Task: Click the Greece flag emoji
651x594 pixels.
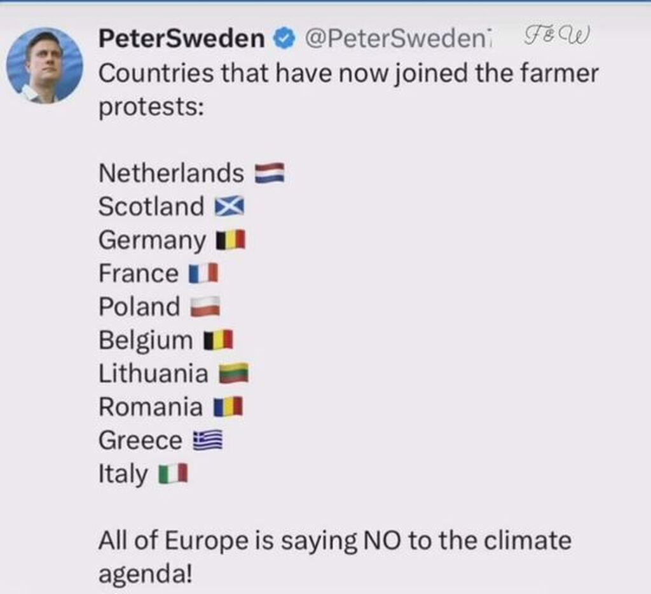Action: point(208,440)
